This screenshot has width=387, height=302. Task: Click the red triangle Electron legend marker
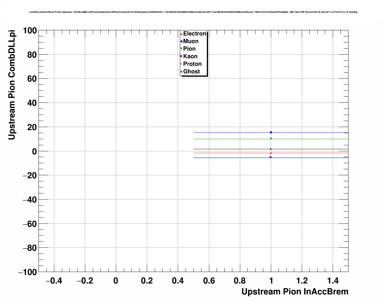(x=181, y=34)
